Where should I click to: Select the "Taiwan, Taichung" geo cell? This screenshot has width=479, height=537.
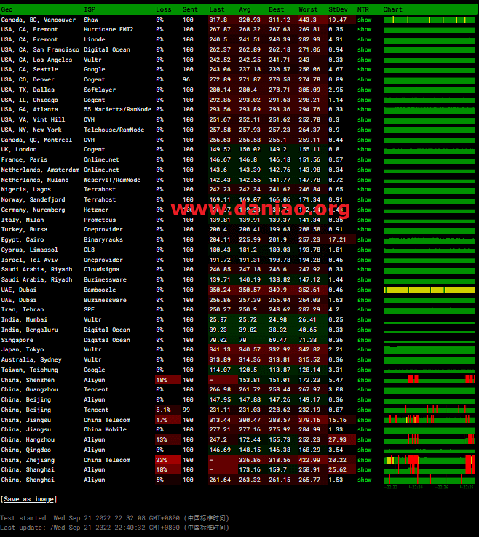pos(29,370)
